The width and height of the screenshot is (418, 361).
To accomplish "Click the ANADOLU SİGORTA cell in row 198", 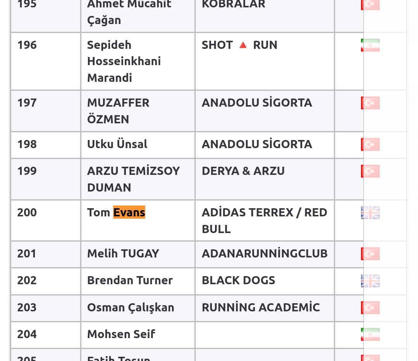I will (265, 145).
